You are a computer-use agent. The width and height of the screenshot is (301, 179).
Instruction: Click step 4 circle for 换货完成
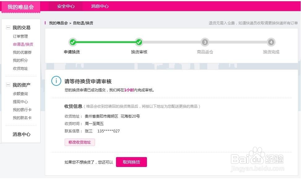pos(271,42)
